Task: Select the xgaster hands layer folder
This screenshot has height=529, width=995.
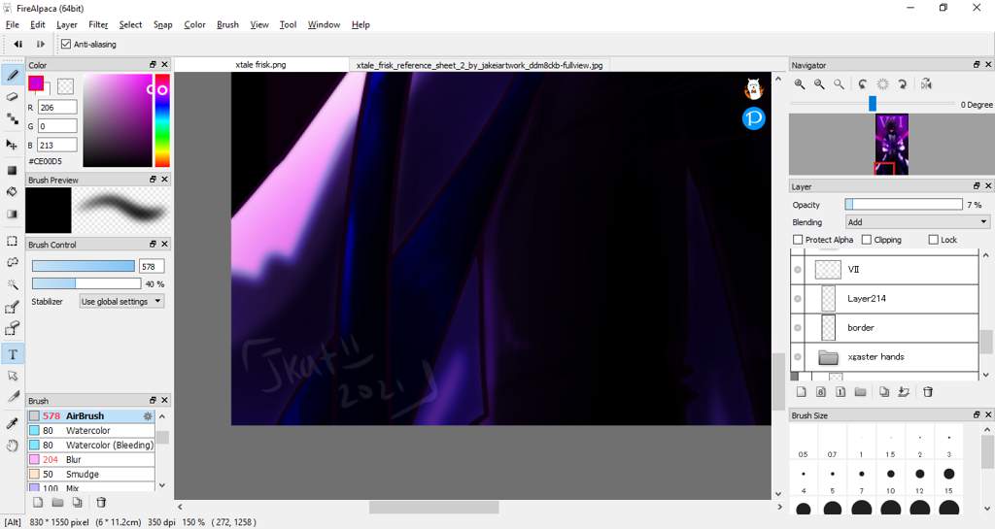Action: click(884, 356)
